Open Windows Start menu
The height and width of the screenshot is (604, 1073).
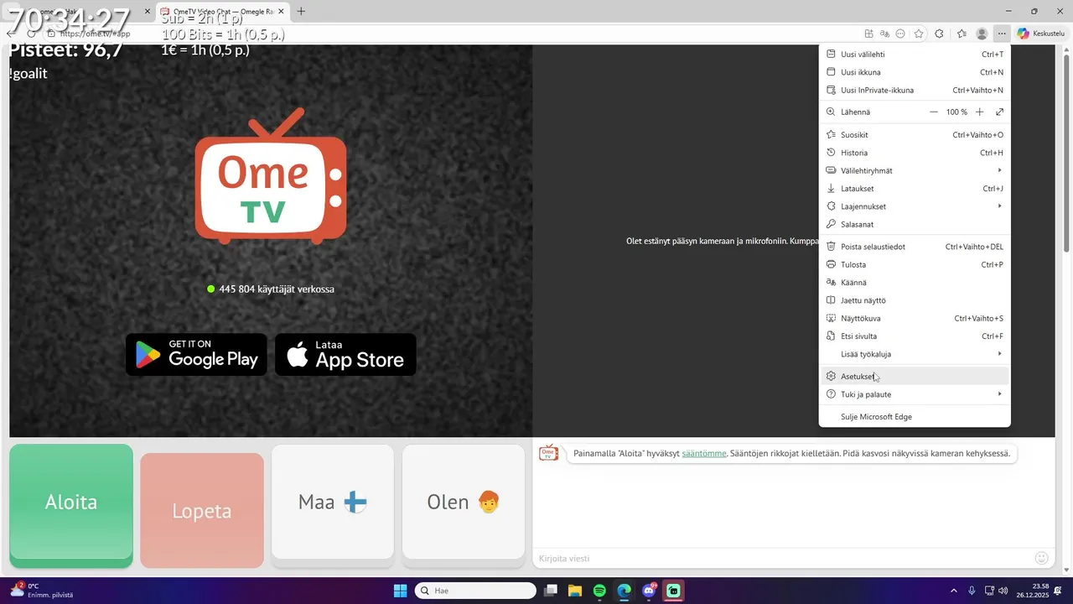click(x=400, y=591)
